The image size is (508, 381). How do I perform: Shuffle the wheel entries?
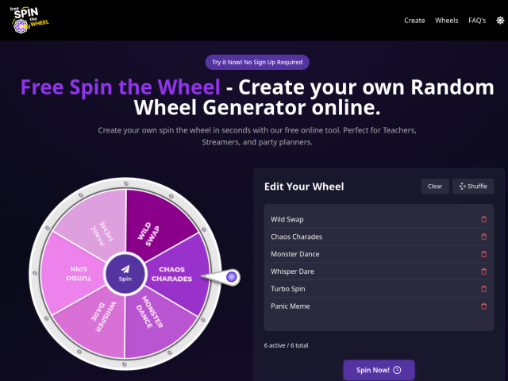(x=473, y=187)
